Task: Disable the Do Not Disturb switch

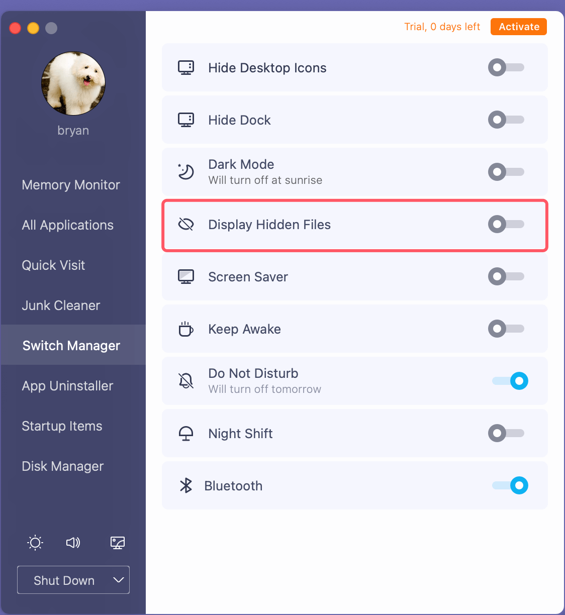Action: pyautogui.click(x=510, y=381)
